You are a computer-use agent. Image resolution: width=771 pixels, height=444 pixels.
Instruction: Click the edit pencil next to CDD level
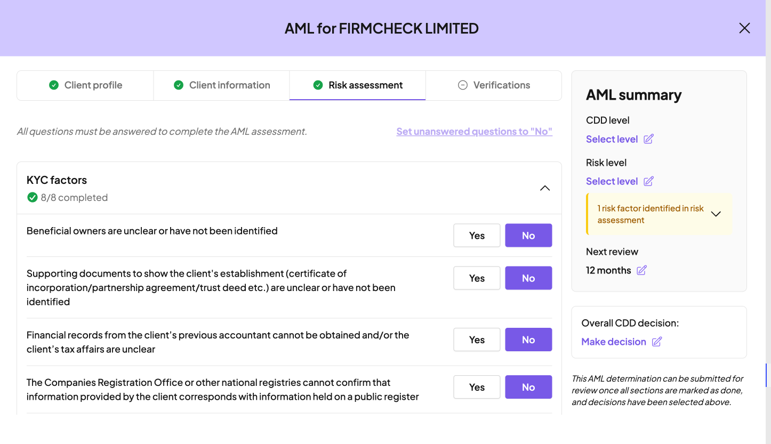[x=648, y=139]
